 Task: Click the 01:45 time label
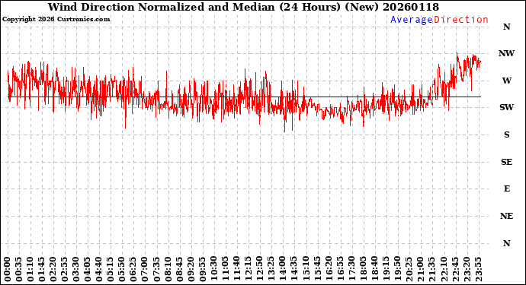click(x=41, y=270)
